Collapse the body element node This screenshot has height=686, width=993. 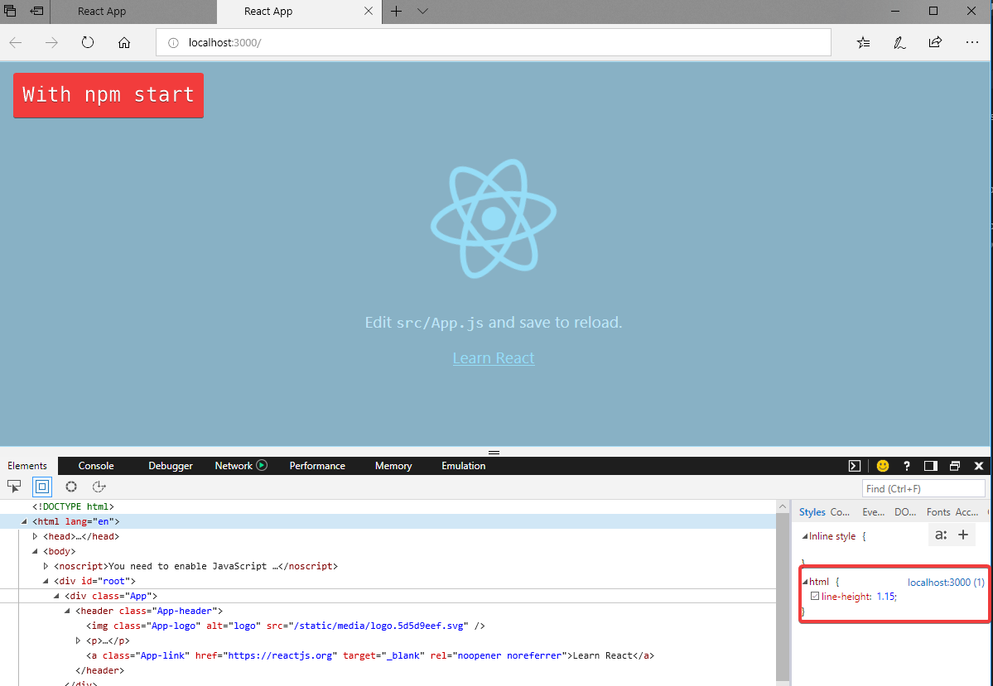click(35, 551)
